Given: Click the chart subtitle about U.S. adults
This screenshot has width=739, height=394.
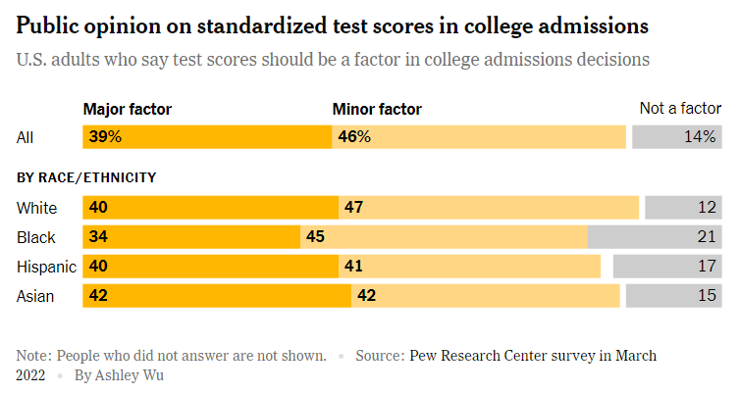Looking at the screenshot, I should pos(333,60).
